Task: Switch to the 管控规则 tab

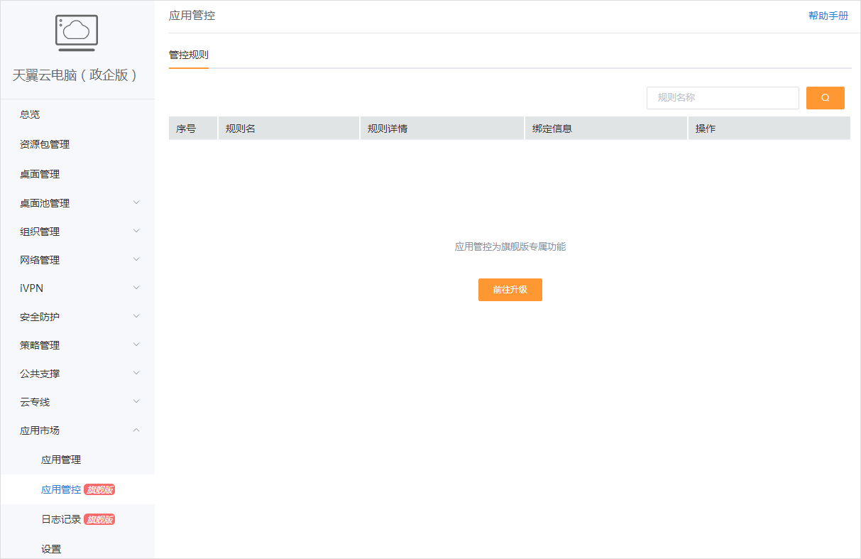Action: [187, 53]
